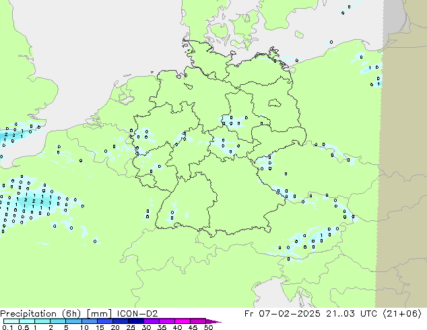This screenshot has height=330, width=427.
Task: Click the 'Fr 07-02-2025' date text
Action: [x=282, y=313]
